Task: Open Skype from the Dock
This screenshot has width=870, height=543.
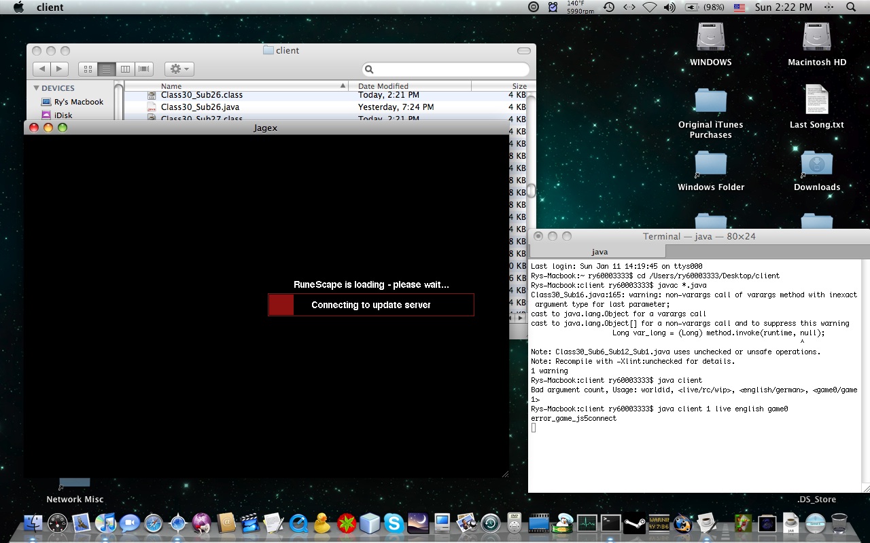Action: pos(394,523)
